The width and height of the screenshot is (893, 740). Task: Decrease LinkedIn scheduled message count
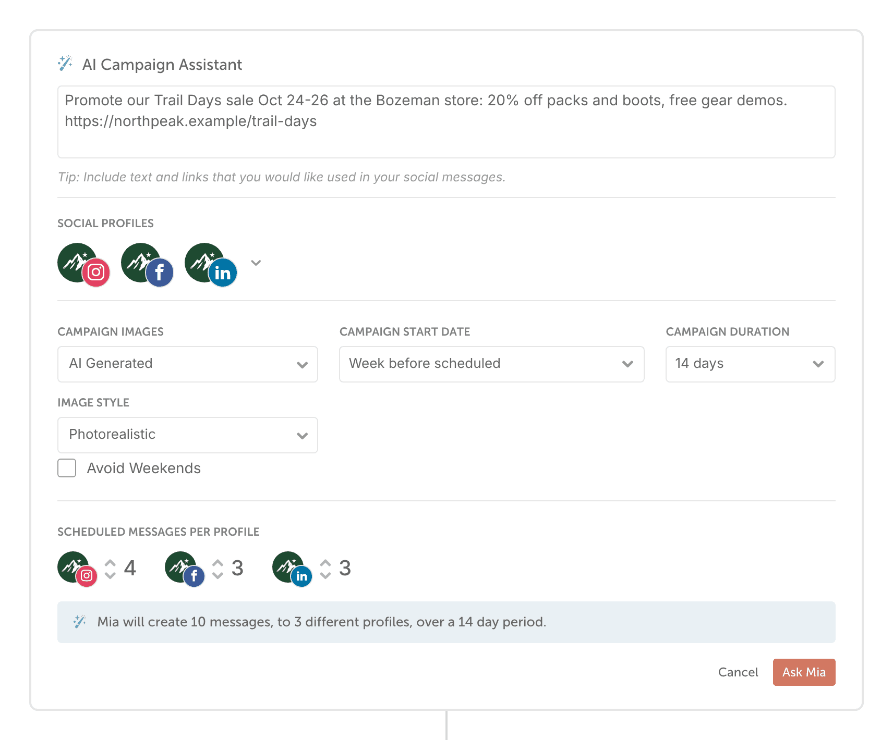(325, 575)
